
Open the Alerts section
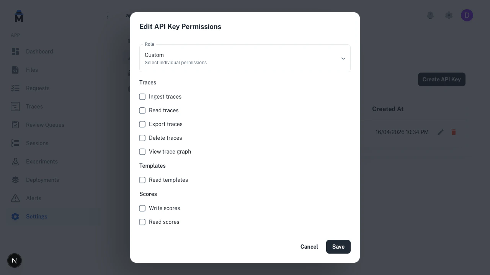(33, 198)
